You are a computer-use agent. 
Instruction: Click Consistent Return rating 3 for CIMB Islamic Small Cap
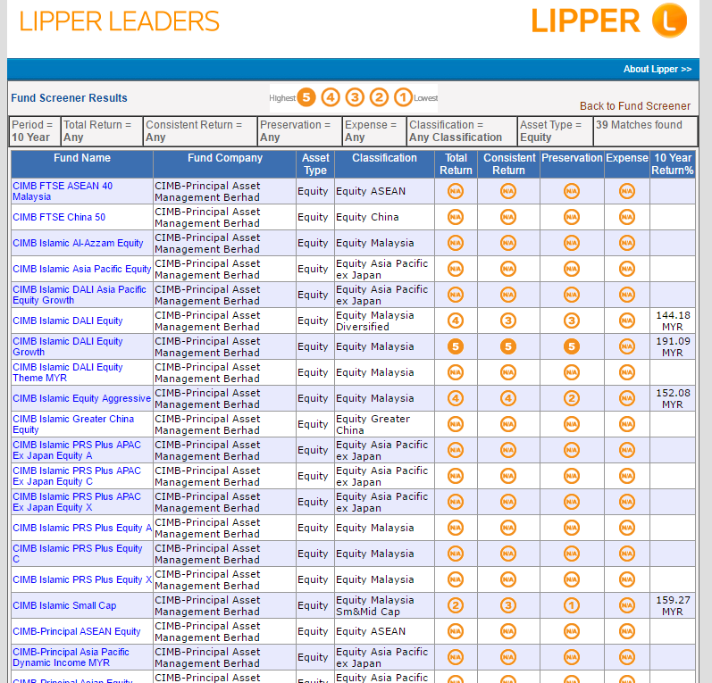(508, 605)
